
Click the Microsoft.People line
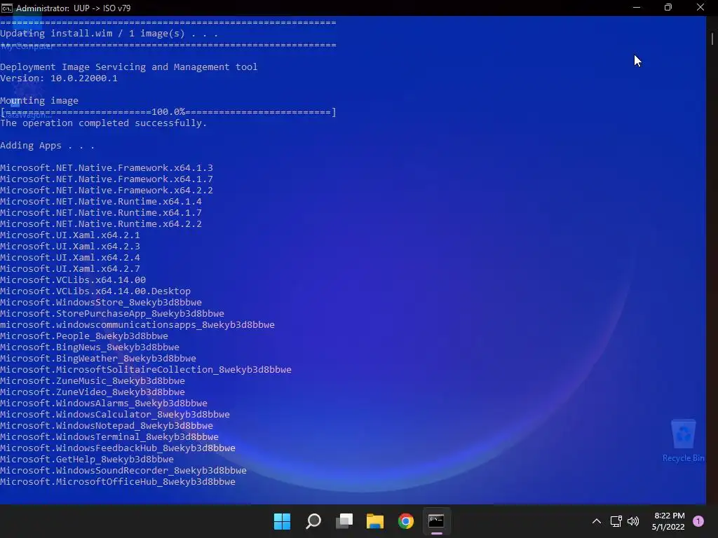[84, 336]
